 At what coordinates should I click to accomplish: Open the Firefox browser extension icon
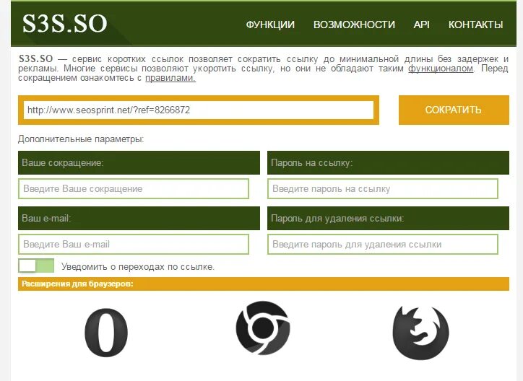click(x=420, y=333)
